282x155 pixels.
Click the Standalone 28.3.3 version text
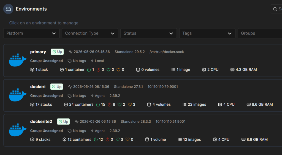click(x=136, y=122)
